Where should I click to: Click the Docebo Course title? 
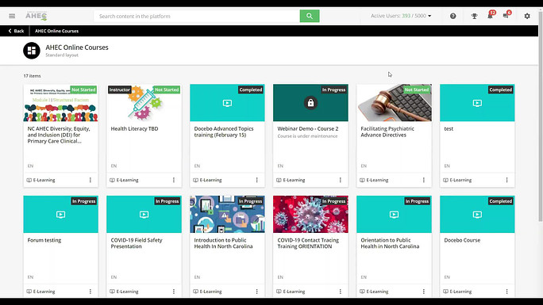462,240
